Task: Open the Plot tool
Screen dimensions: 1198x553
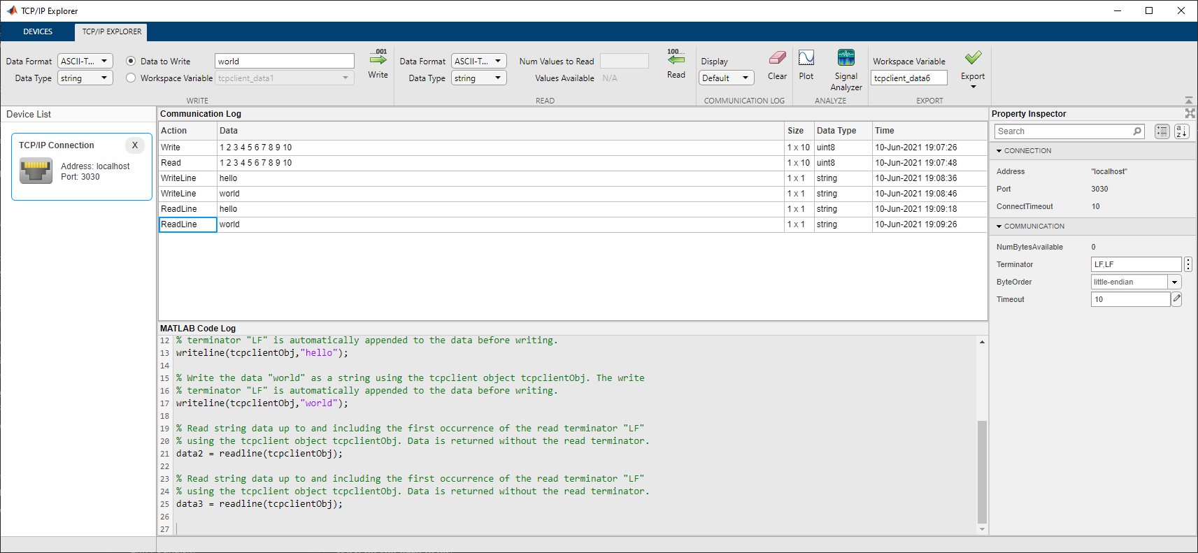Action: coord(806,59)
